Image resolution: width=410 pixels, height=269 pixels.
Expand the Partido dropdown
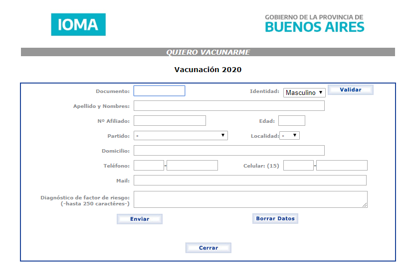[181, 136]
